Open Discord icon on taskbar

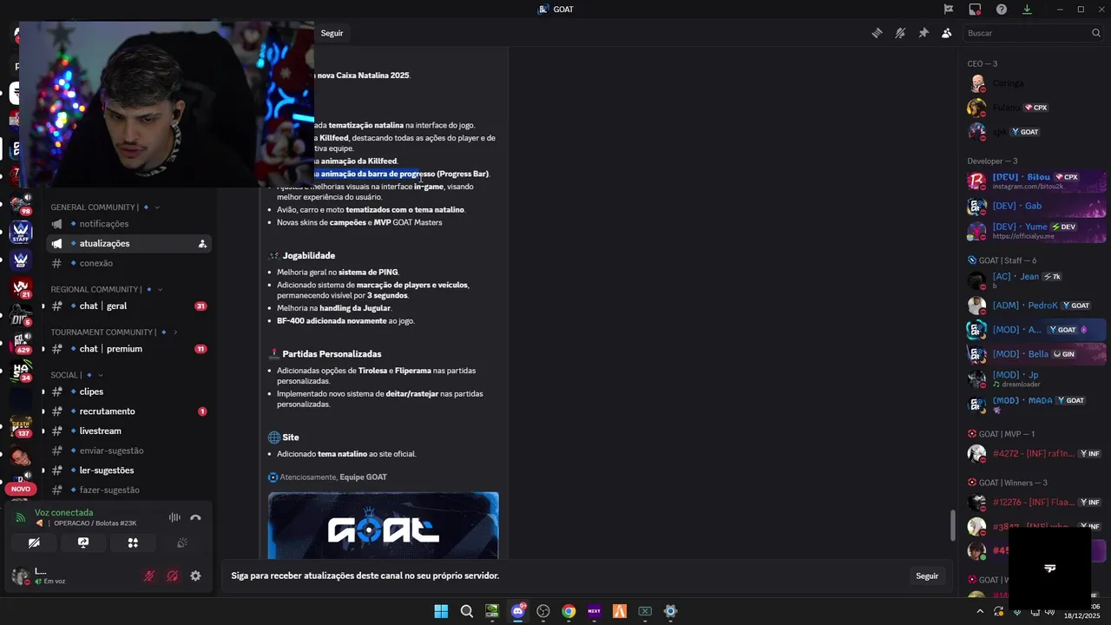518,611
